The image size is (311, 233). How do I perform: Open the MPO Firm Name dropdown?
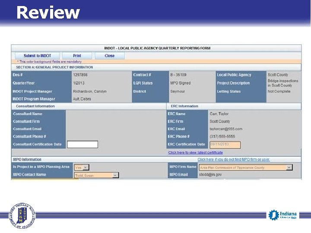[245, 167]
